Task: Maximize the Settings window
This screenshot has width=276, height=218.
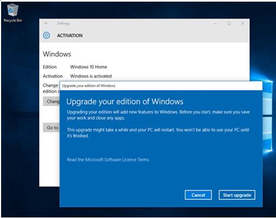Action: [x=229, y=24]
